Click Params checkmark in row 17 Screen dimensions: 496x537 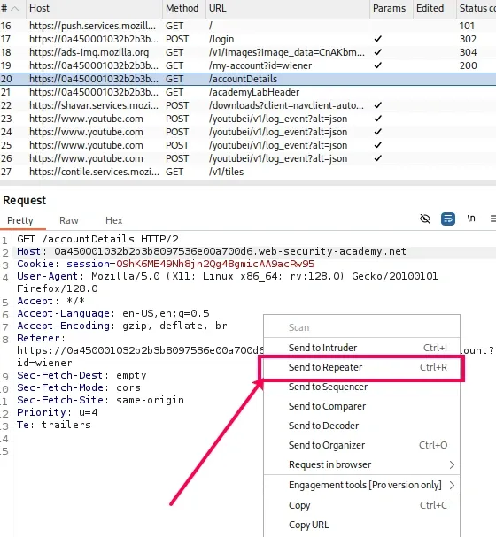[x=377, y=39]
